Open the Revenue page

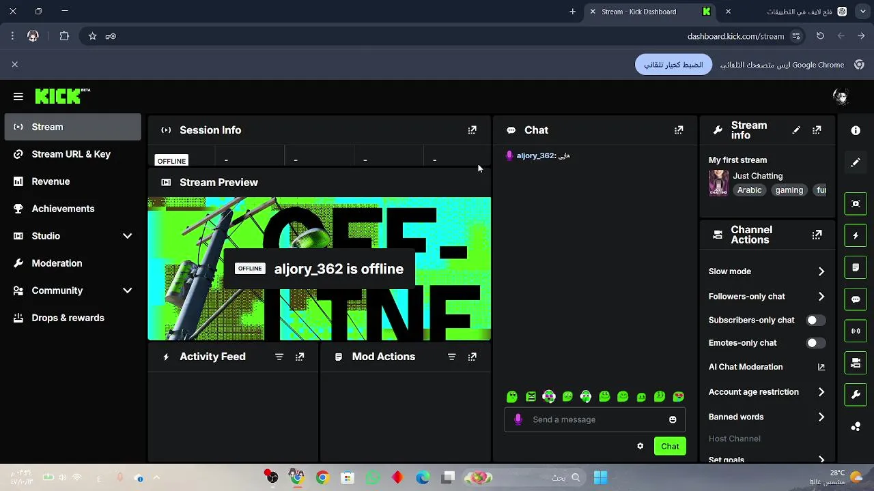click(x=72, y=181)
